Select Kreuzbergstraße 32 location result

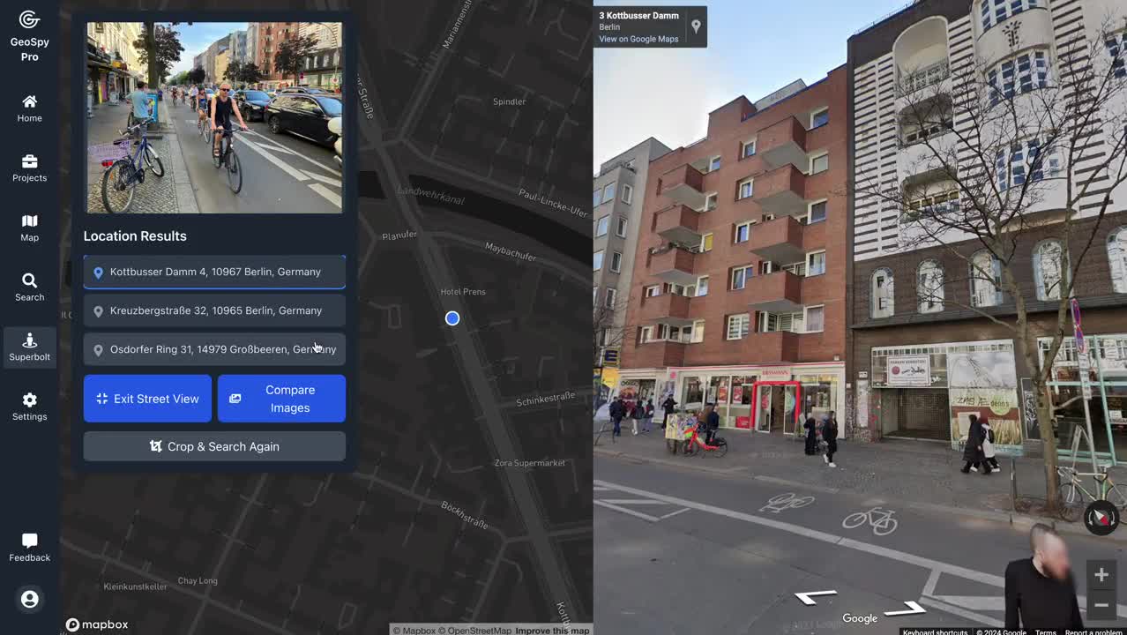point(214,310)
